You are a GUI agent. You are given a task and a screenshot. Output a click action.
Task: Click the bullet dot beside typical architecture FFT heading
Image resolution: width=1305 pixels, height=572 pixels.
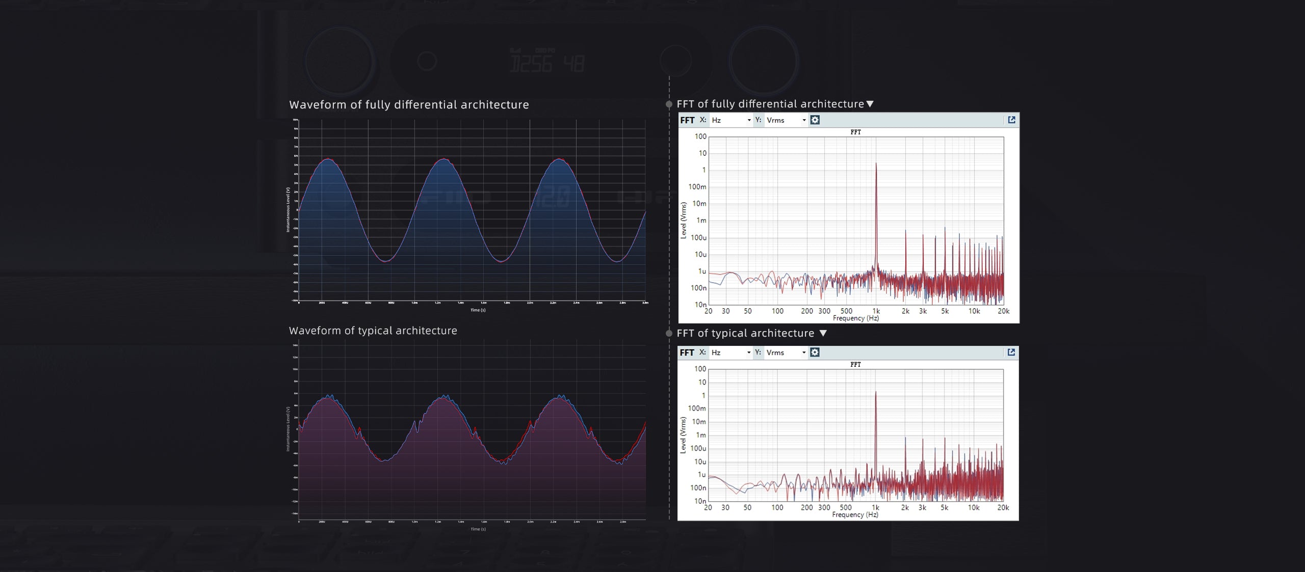(x=669, y=333)
